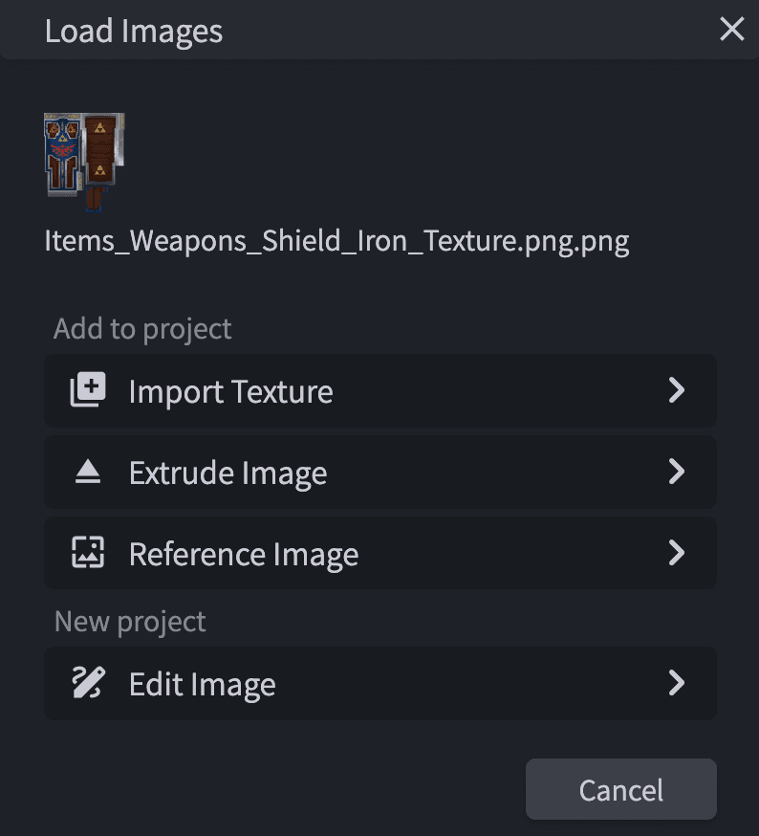759x836 pixels.
Task: Click the Items_Weapons_Shield_Iron_Texture filename
Action: pos(337,240)
